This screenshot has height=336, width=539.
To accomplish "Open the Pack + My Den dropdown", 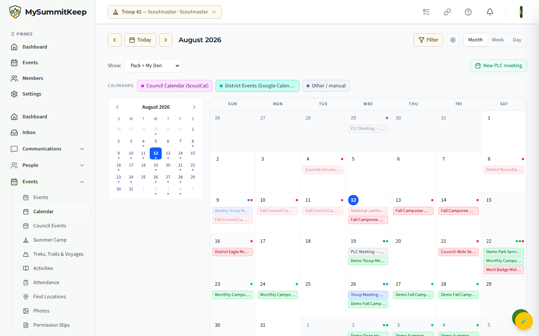I will (x=152, y=66).
